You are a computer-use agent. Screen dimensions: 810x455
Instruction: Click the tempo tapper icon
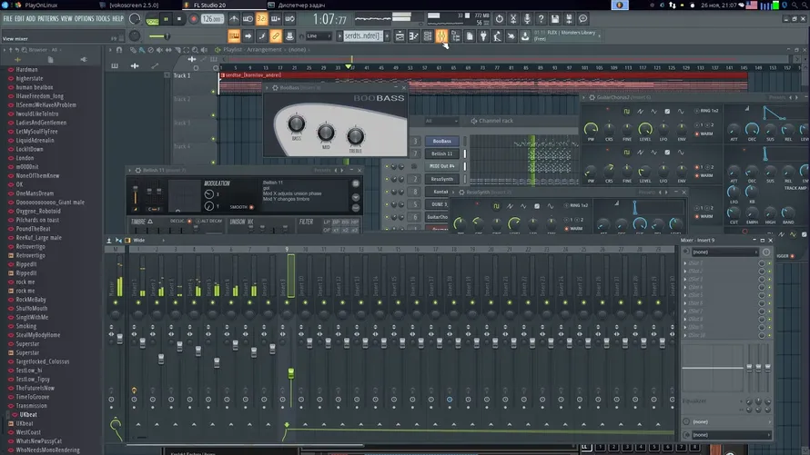(x=498, y=35)
